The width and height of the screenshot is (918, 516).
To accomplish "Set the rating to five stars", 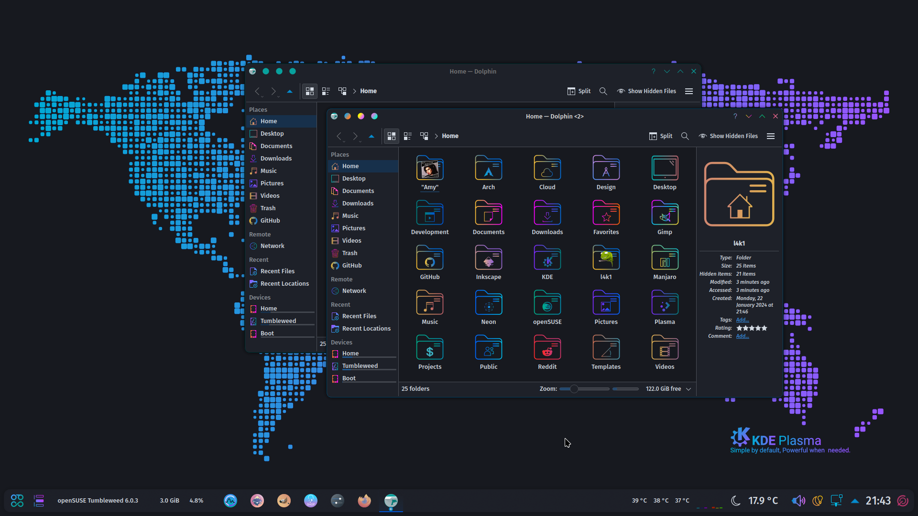I will pos(764,328).
